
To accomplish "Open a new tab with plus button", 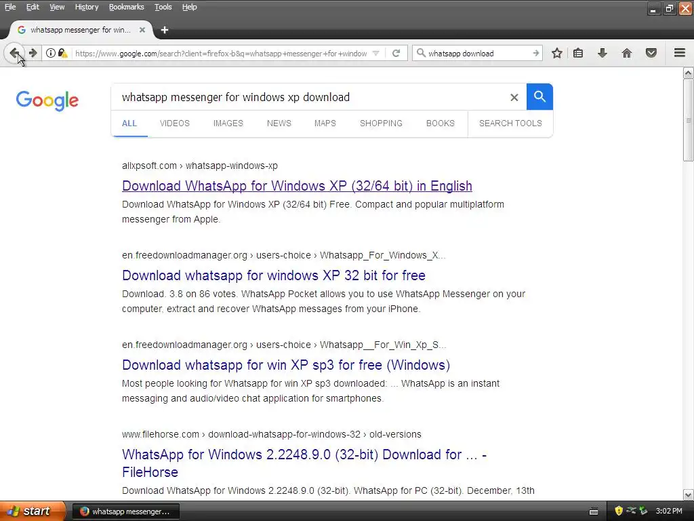I will [165, 30].
